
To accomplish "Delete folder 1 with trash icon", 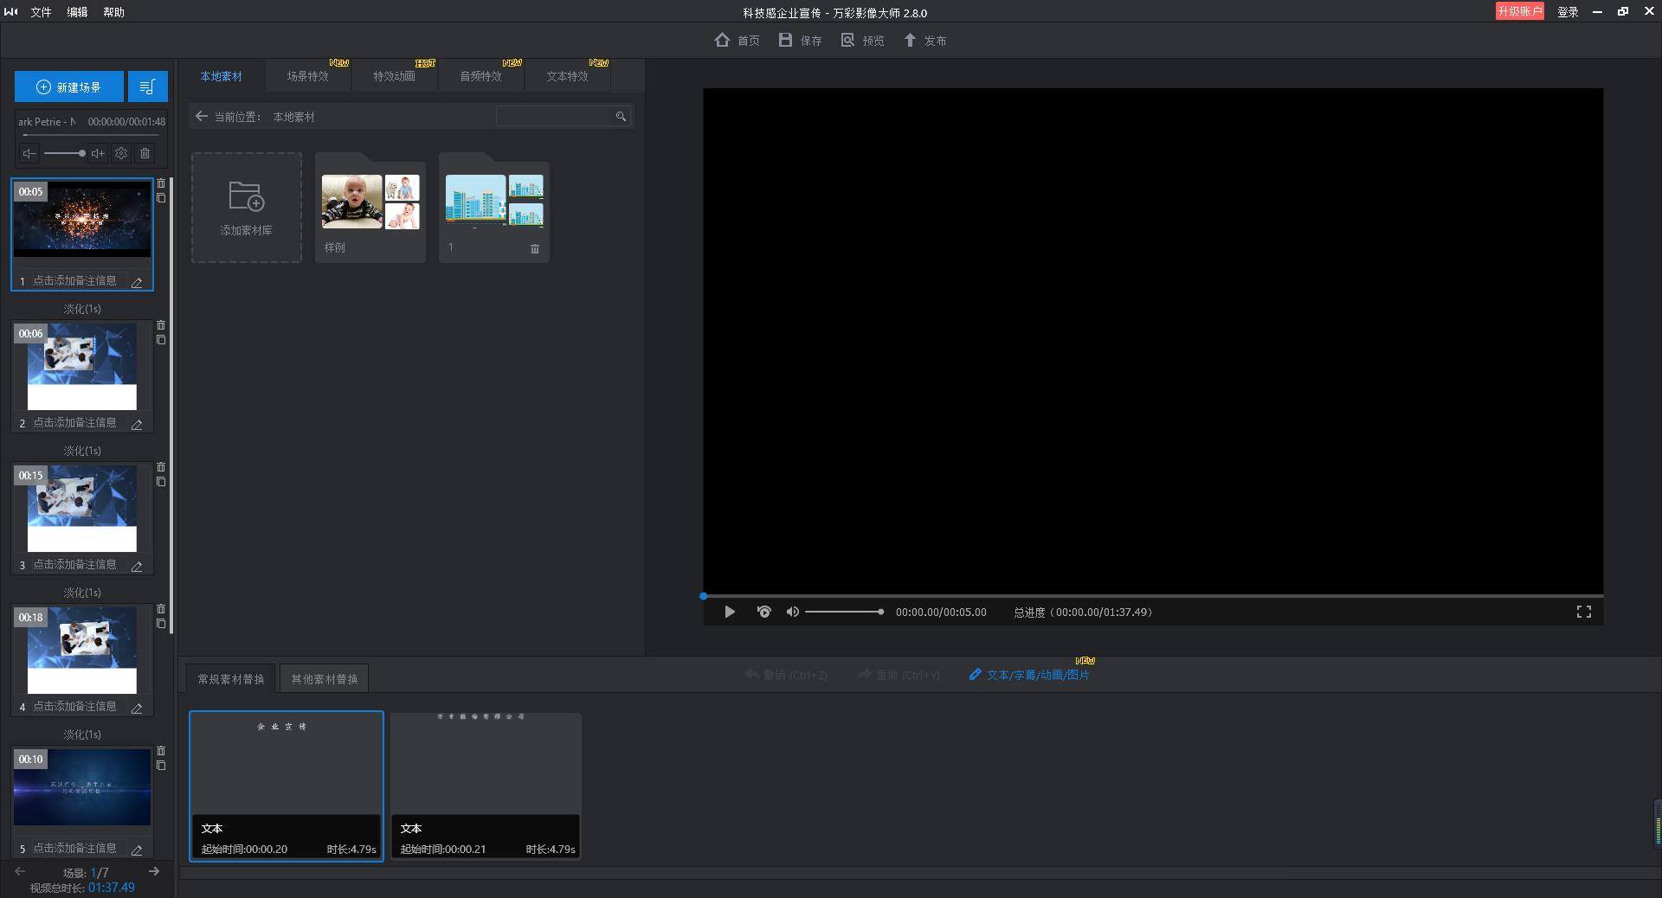I will (535, 248).
